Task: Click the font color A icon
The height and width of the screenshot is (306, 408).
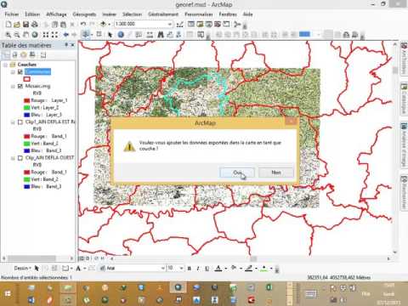Action: coord(218,268)
